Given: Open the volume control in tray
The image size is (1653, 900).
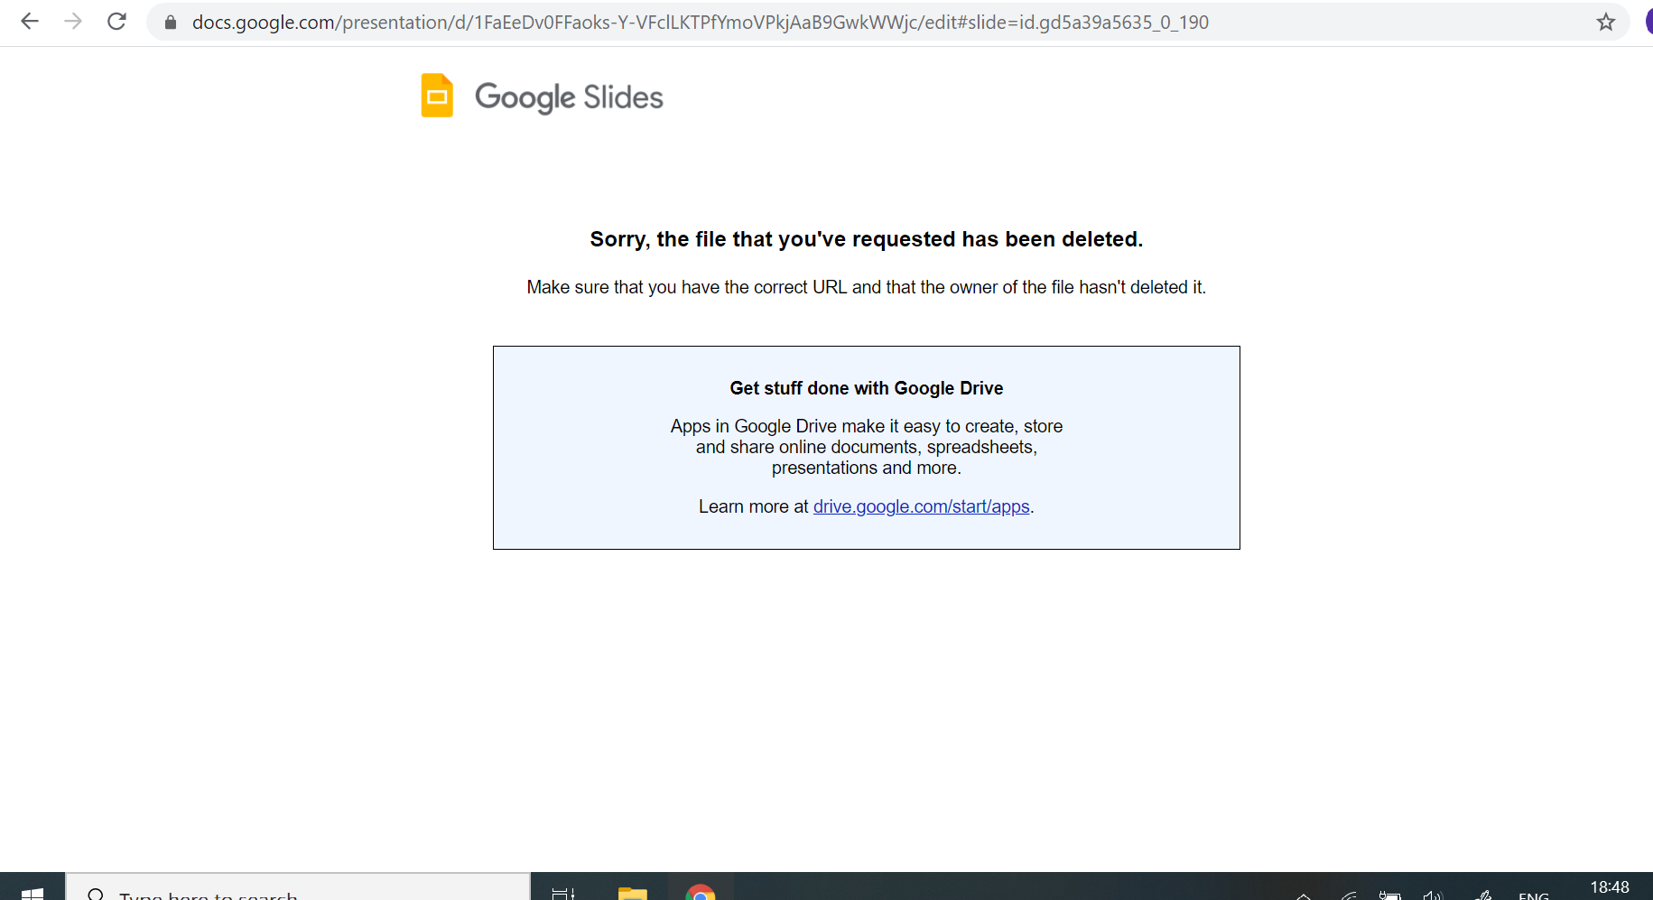Looking at the screenshot, I should [x=1433, y=895].
